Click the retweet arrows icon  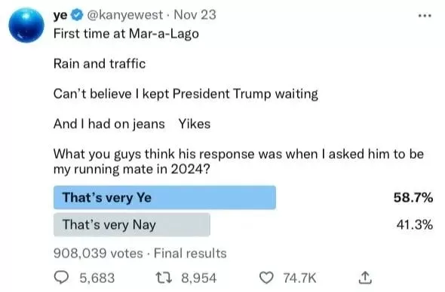(x=164, y=278)
